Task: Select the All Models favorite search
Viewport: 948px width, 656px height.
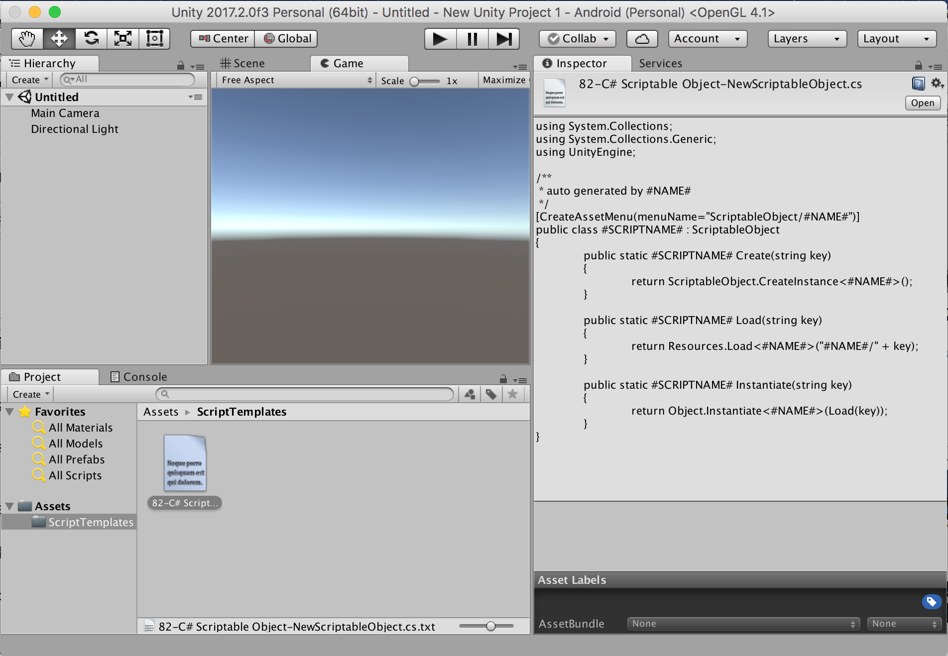Action: point(76,443)
